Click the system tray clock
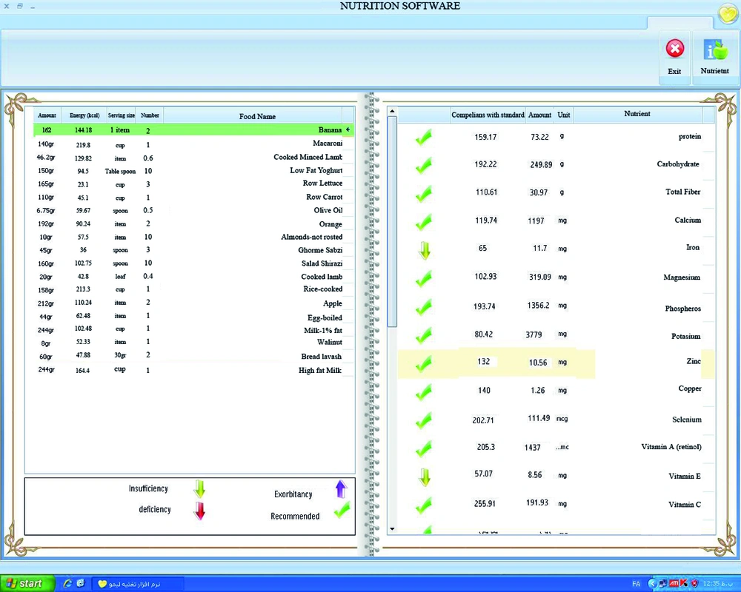This screenshot has width=741, height=592. pyautogui.click(x=719, y=584)
